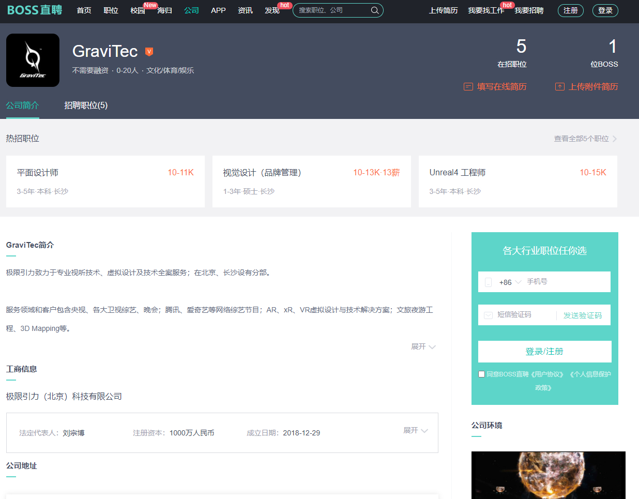Image resolution: width=639 pixels, height=499 pixels.
Task: Click the founding date 2018-12-29
Action: point(301,433)
